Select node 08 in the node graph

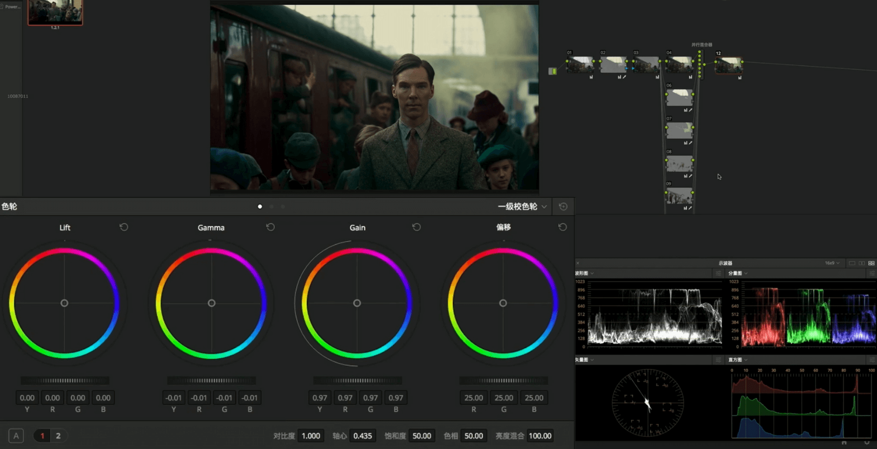[680, 164]
